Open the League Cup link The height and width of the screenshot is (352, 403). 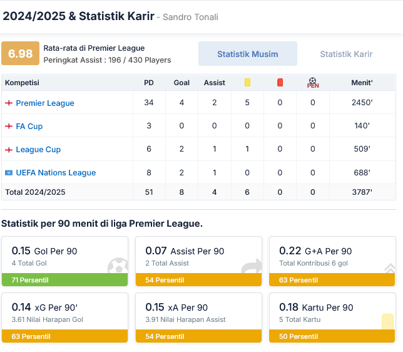pos(38,150)
